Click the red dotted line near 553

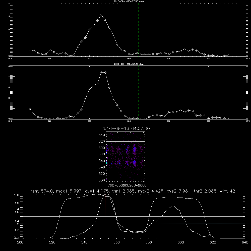(x=105, y=216)
